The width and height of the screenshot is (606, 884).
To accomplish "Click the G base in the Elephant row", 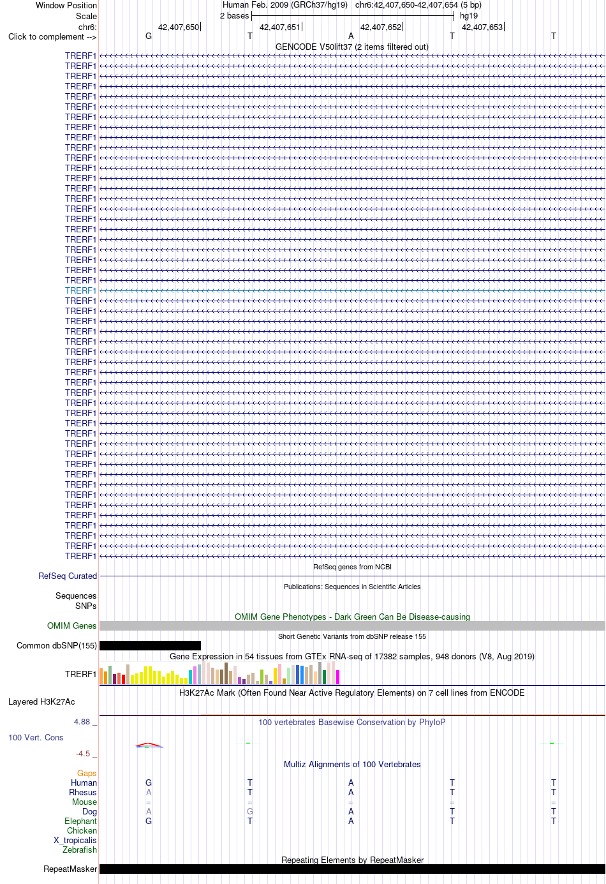I will tap(149, 821).
